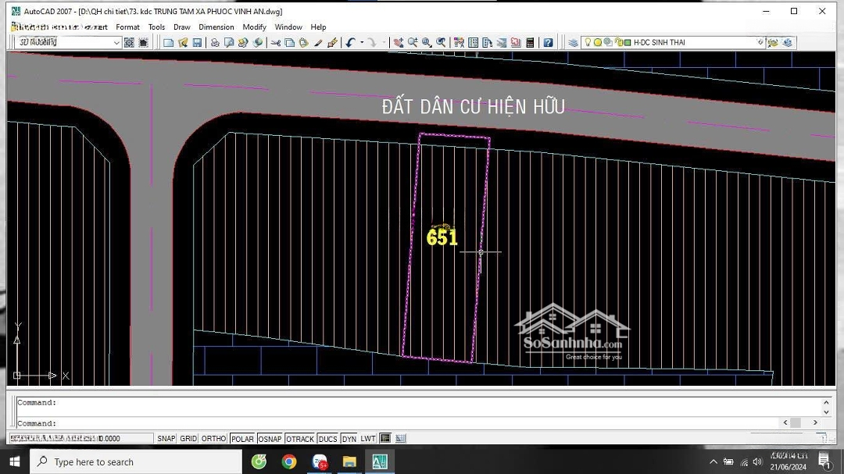Click the Cut scissors icon
The image size is (844, 474).
(x=275, y=43)
